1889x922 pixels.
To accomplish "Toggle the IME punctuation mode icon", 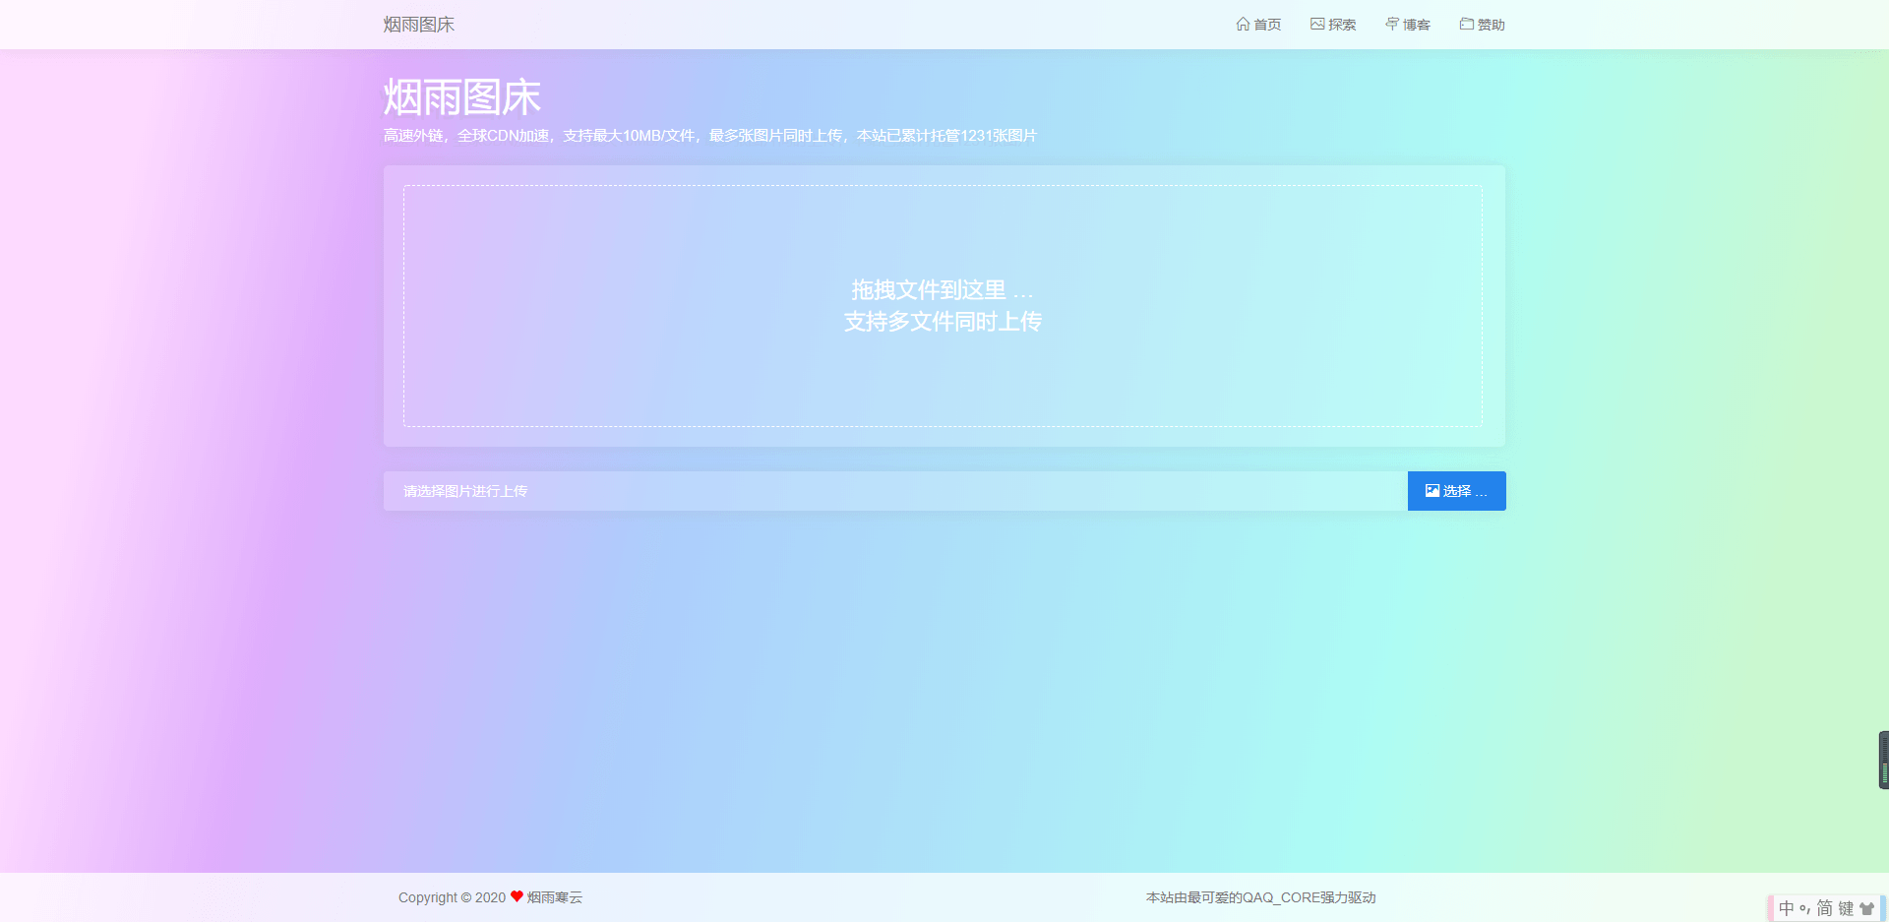I will pyautogui.click(x=1805, y=908).
